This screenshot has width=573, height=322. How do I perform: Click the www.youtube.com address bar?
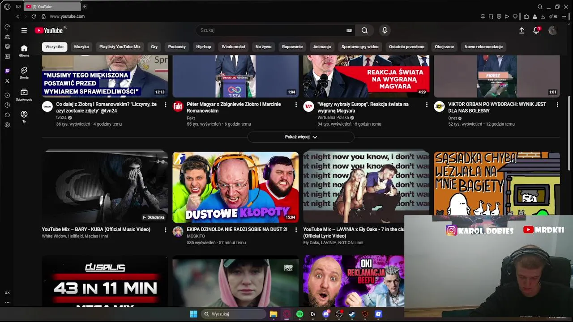click(x=67, y=17)
